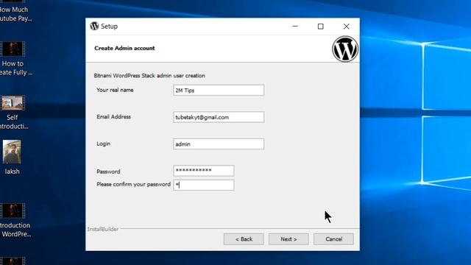
Task: Click 'Bitnami WordPress Stack admin user creation' text
Action: [x=149, y=76]
